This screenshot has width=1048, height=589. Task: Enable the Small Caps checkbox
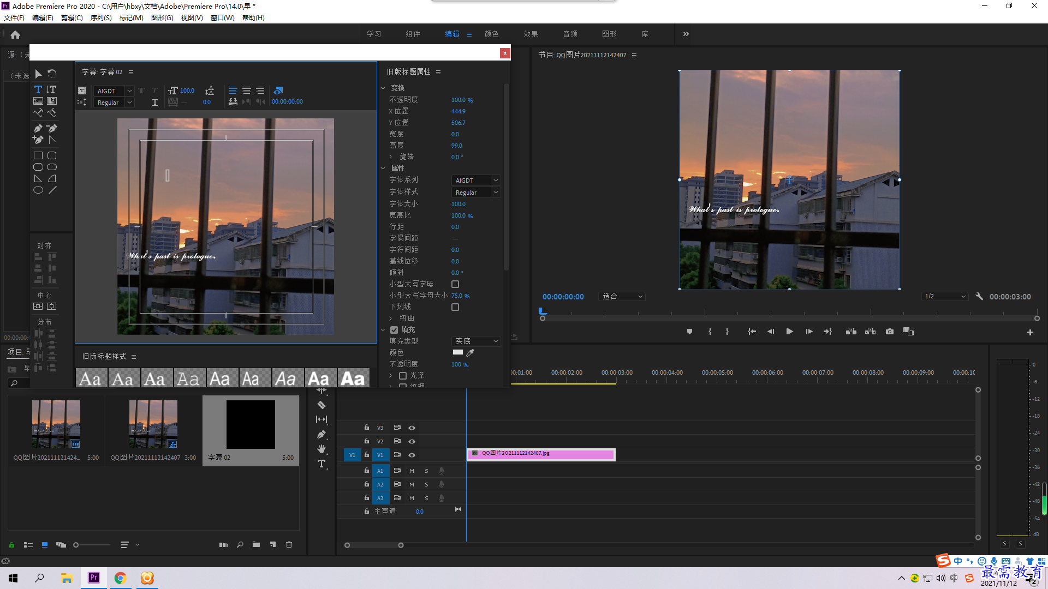click(455, 284)
